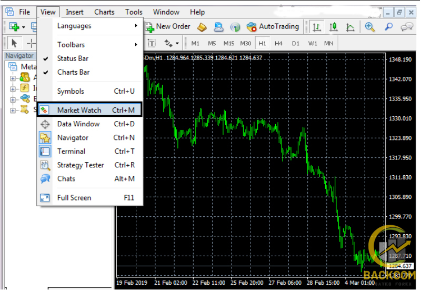
Task: Open the Insert menu
Action: click(74, 12)
